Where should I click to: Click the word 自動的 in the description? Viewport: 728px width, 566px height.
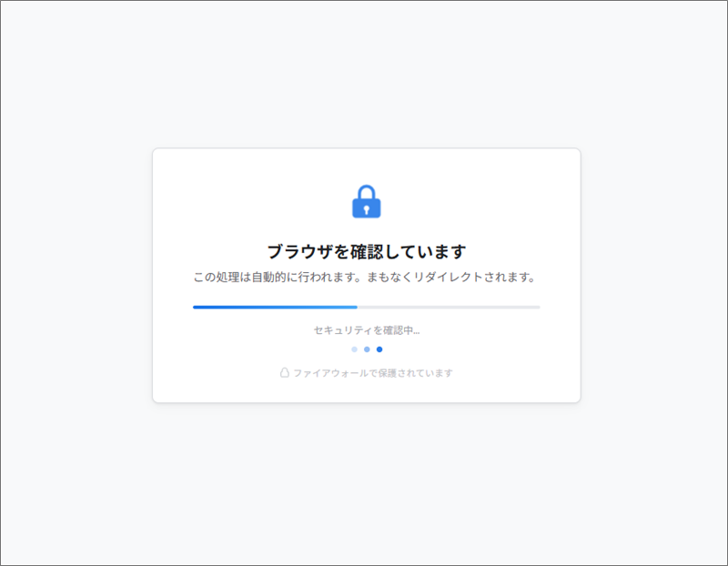[x=268, y=278]
